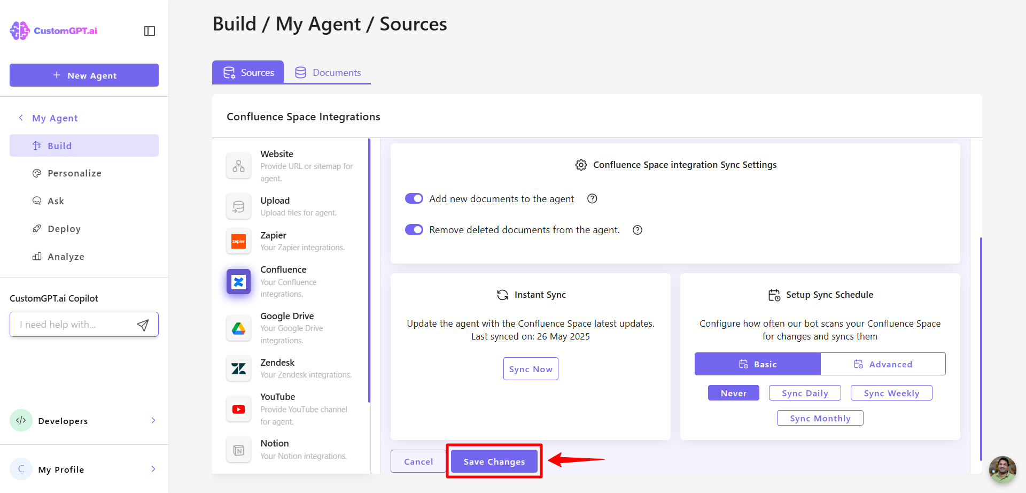The image size is (1026, 493).
Task: Select the Confluence integration icon
Action: [238, 281]
